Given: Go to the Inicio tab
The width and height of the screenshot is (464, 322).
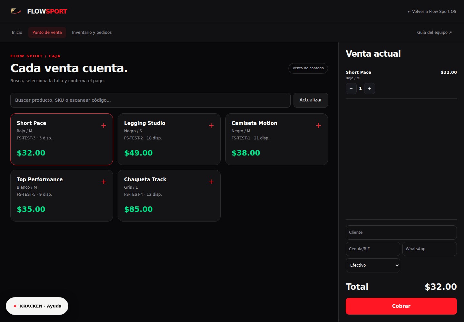Looking at the screenshot, I should point(17,33).
